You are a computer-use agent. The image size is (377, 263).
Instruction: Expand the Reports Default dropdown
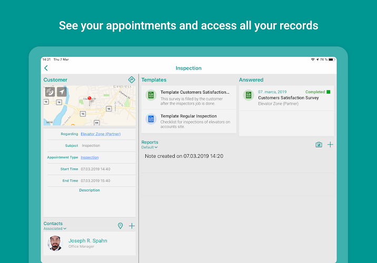coord(150,147)
